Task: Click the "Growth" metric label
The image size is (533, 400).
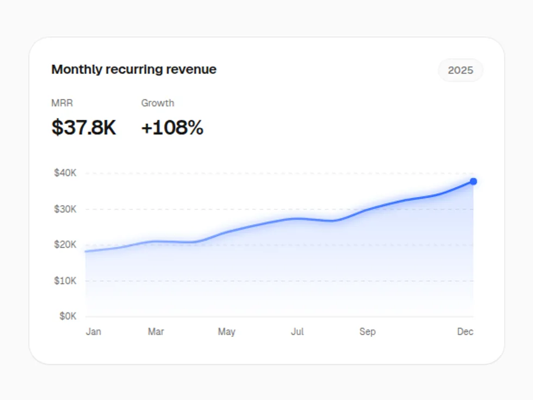Action: point(158,103)
